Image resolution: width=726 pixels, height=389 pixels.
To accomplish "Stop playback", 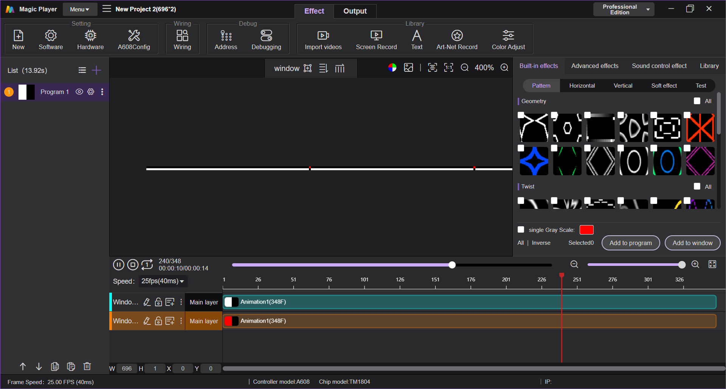I will 133,265.
